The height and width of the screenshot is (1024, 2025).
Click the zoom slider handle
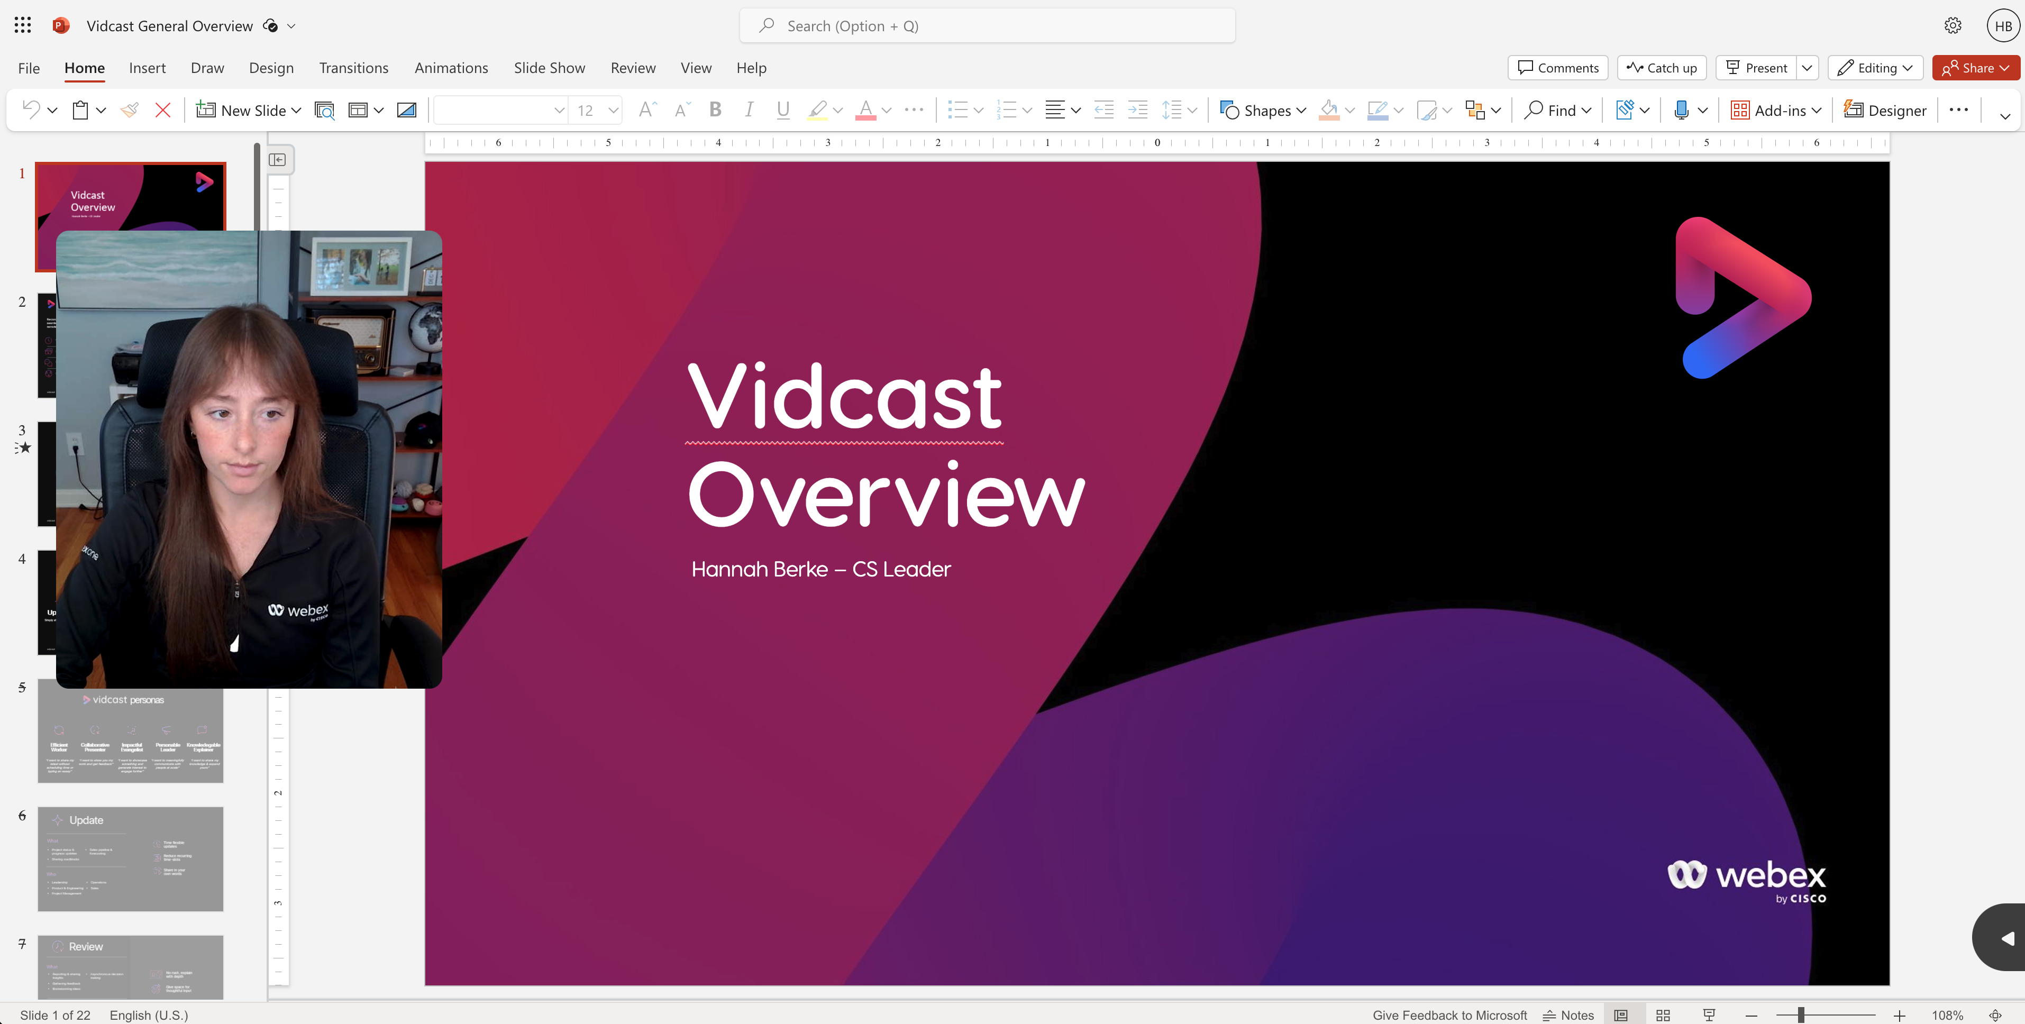coord(1800,1016)
